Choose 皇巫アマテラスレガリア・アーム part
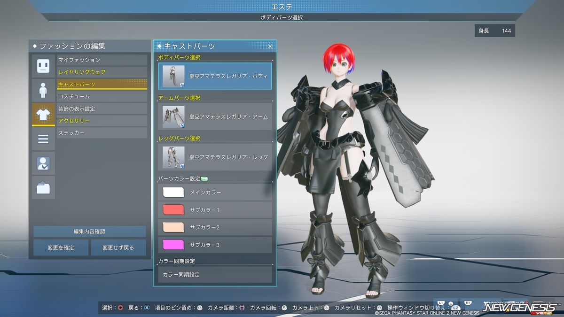Viewport: 564px width, 317px height. [215, 116]
